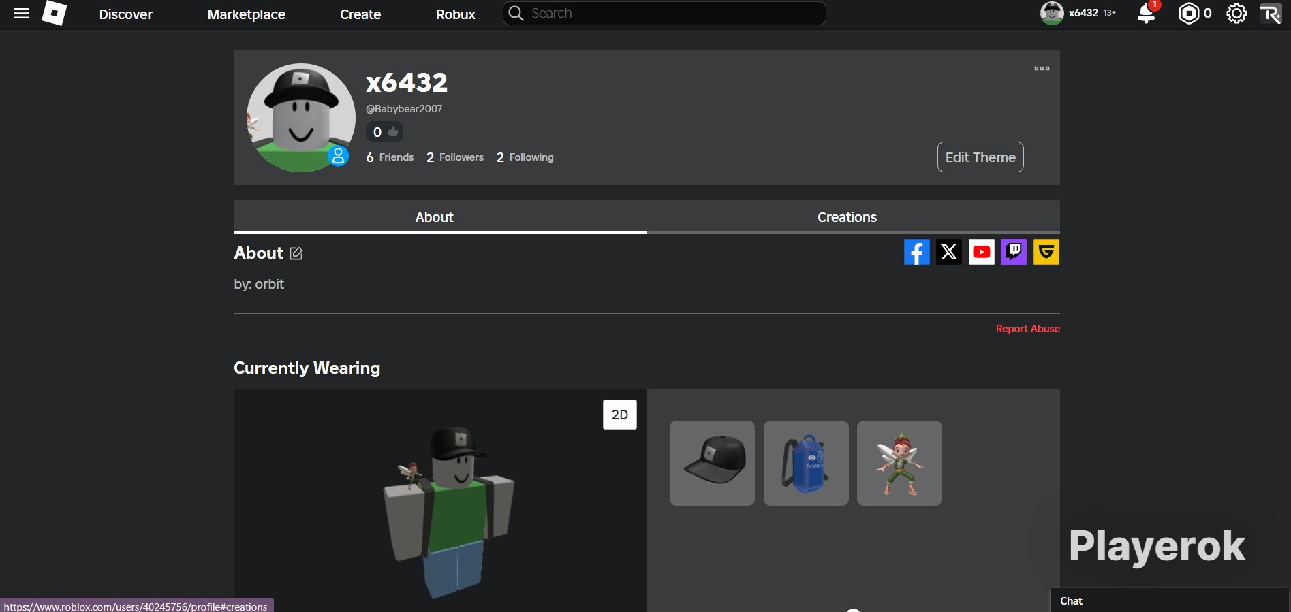Click the Currently Wearing heading
Screen dimensions: 1291x612
307,368
